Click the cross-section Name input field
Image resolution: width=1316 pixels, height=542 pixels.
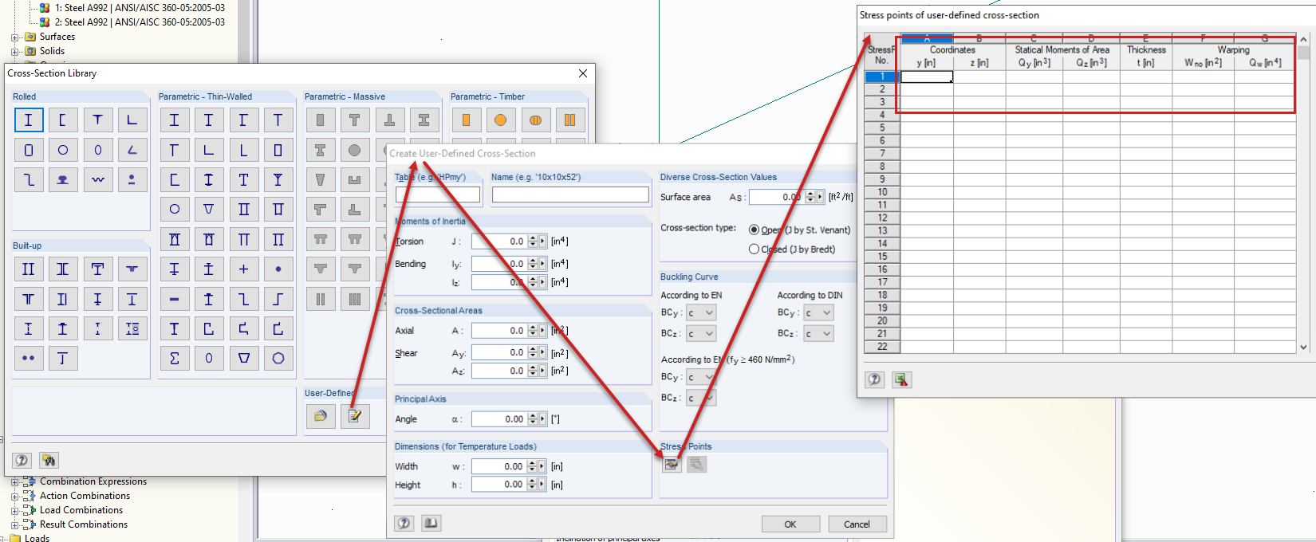pyautogui.click(x=570, y=194)
